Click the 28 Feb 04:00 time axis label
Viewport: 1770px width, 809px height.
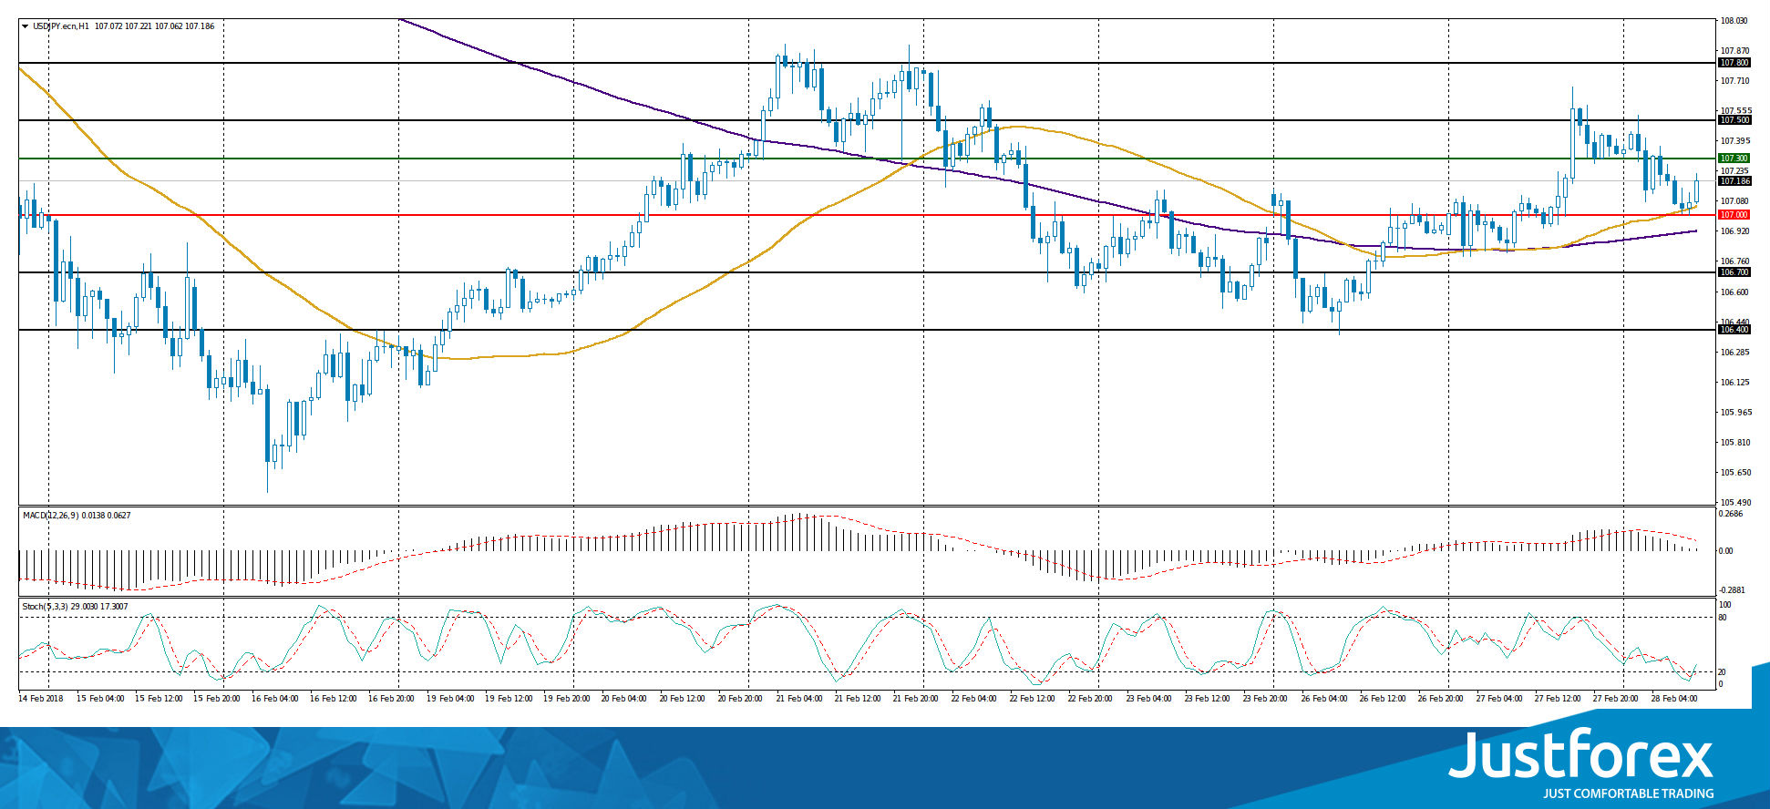(1674, 699)
